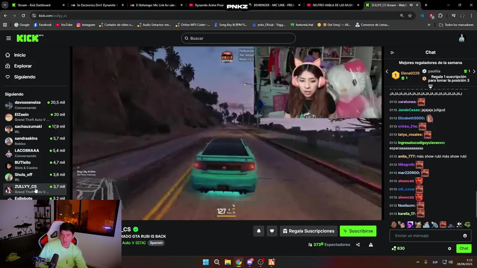The height and width of the screenshot is (268, 477).
Task: Go back in browser history
Action: [x=5, y=16]
